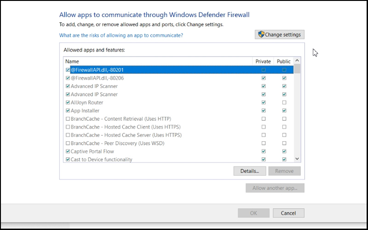Uncheck the Captive Portal Flow name checkbox
This screenshot has width=368, height=230.
click(68, 151)
